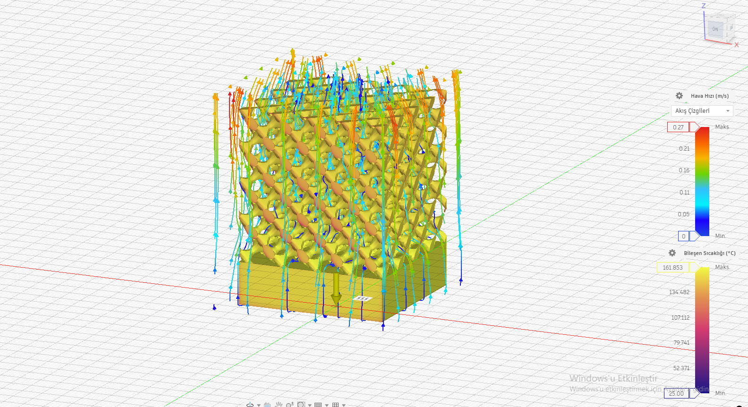Open the Display Settings icon

[318, 405]
